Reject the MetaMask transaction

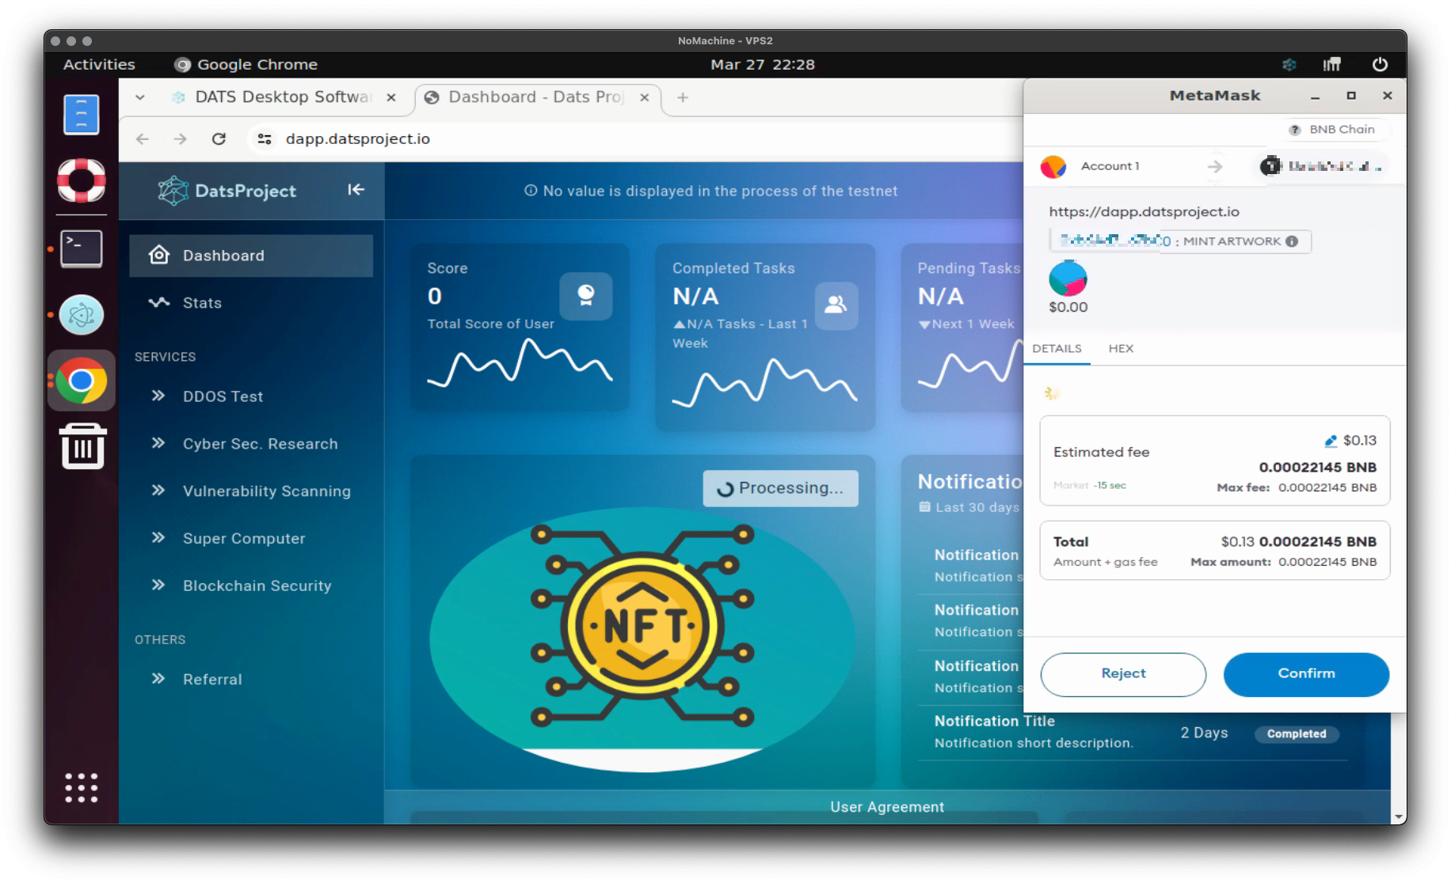click(1123, 674)
